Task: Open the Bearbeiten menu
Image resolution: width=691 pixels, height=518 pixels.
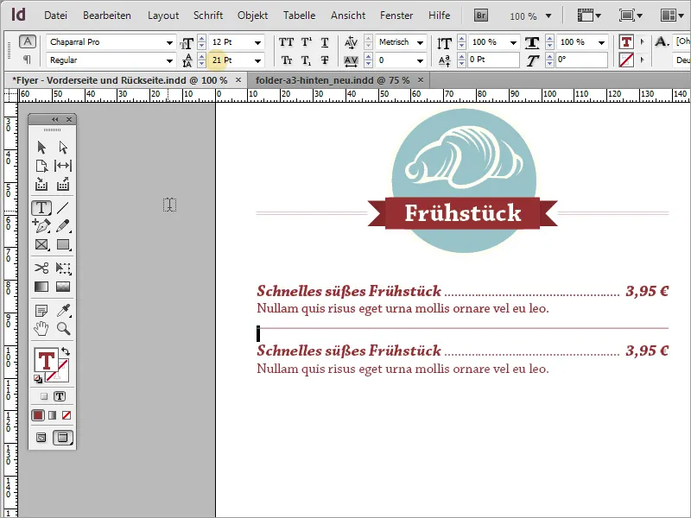Action: click(106, 16)
